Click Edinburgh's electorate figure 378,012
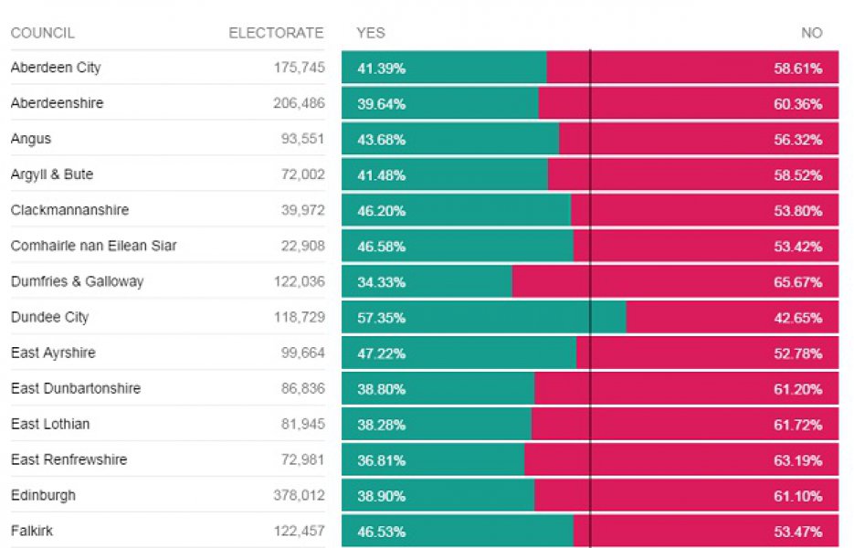Image resolution: width=854 pixels, height=548 pixels. tap(299, 496)
